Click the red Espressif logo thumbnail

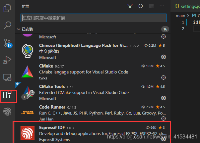tap(28, 133)
